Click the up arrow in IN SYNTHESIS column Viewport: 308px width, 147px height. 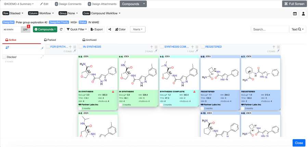click(x=152, y=47)
